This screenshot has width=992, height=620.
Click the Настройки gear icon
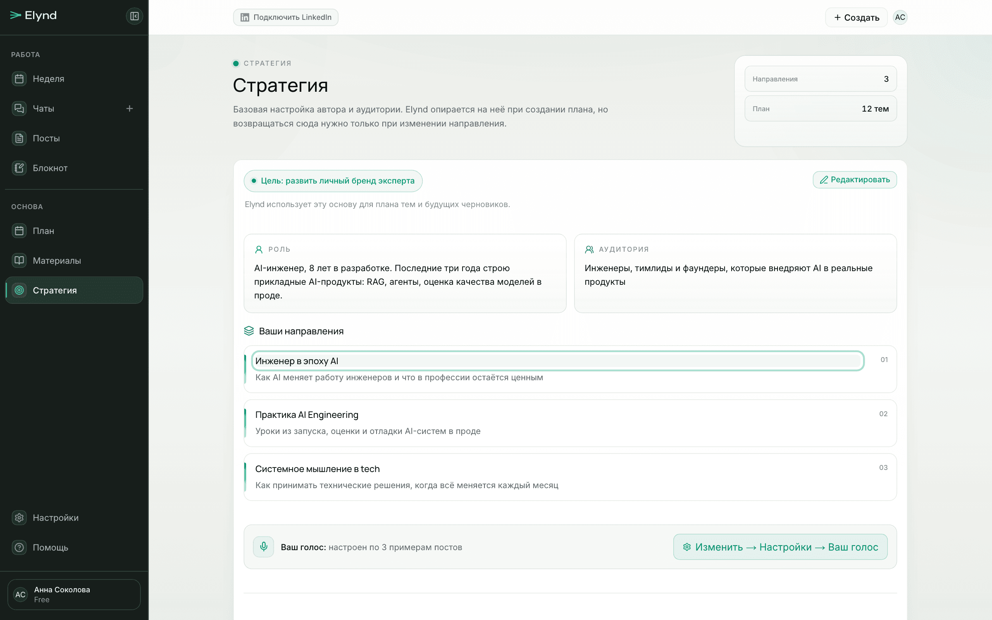pos(19,517)
